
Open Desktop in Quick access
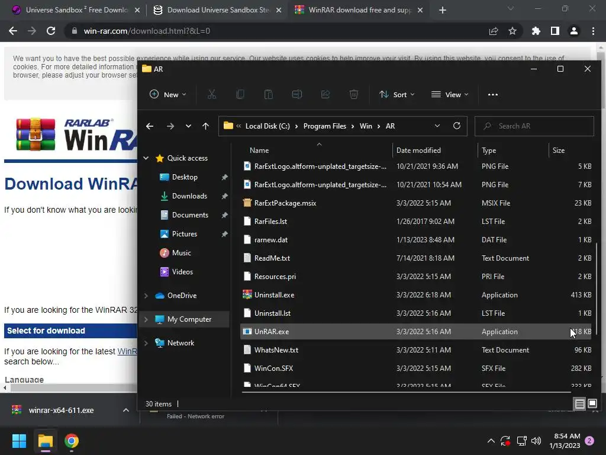(185, 177)
